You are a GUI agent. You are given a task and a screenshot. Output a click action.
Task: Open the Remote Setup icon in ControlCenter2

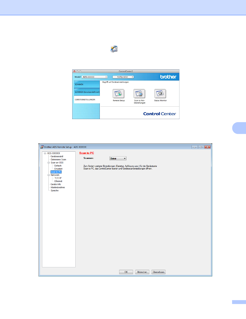tap(118, 94)
